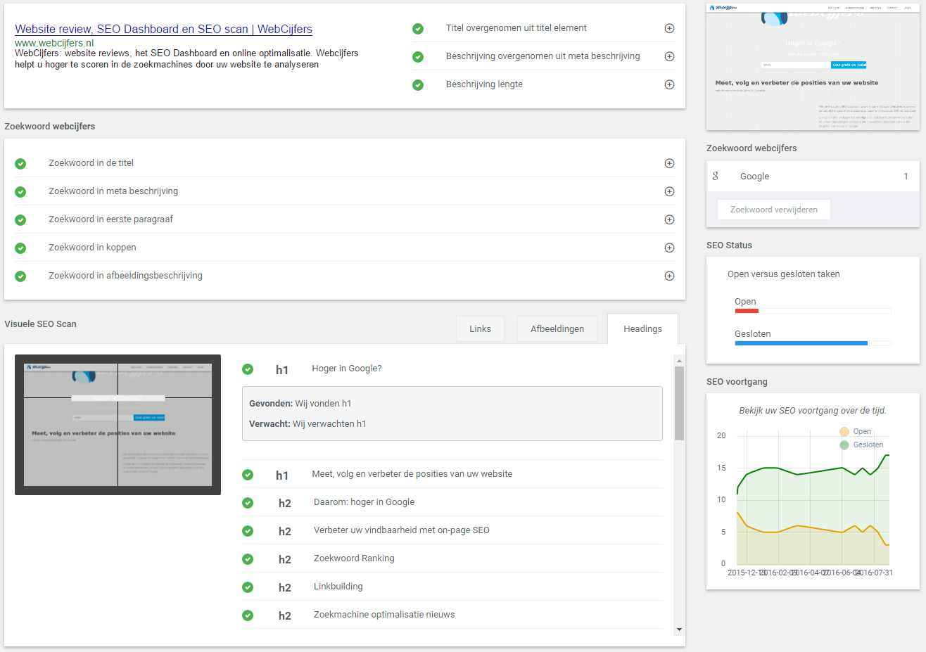This screenshot has width=926, height=652.
Task: Expand Zoekwoord in eerste paragraaf row
Action: click(670, 219)
